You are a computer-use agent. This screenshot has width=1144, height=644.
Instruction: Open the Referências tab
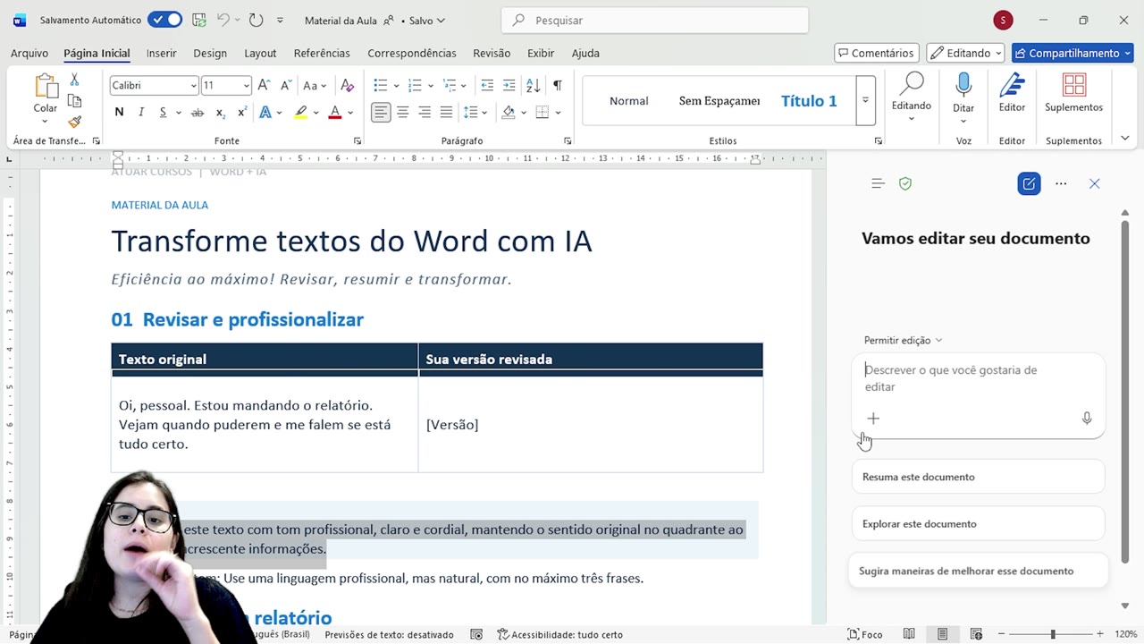tap(322, 53)
